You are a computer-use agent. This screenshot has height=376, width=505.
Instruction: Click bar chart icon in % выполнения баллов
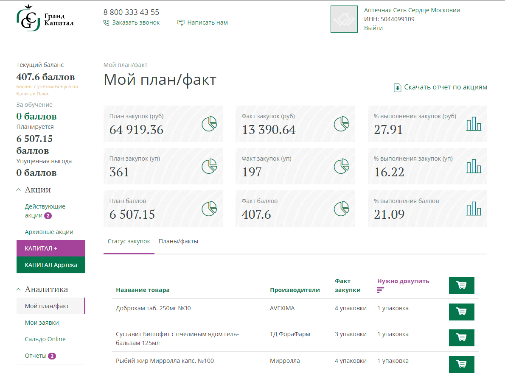[474, 209]
